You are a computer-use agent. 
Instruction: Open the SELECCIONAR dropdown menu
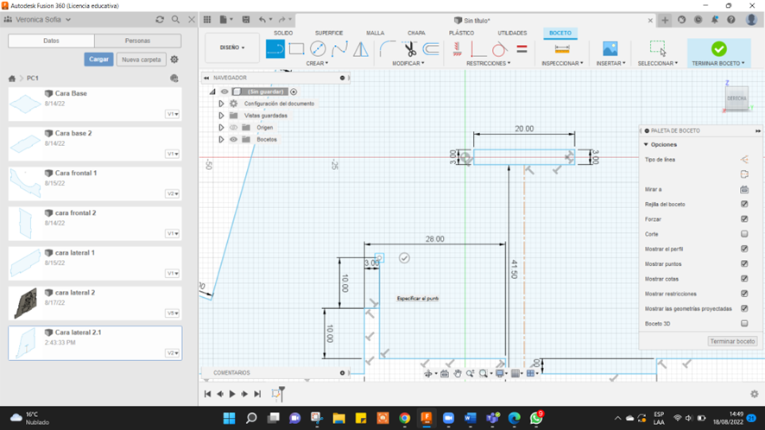[658, 63]
